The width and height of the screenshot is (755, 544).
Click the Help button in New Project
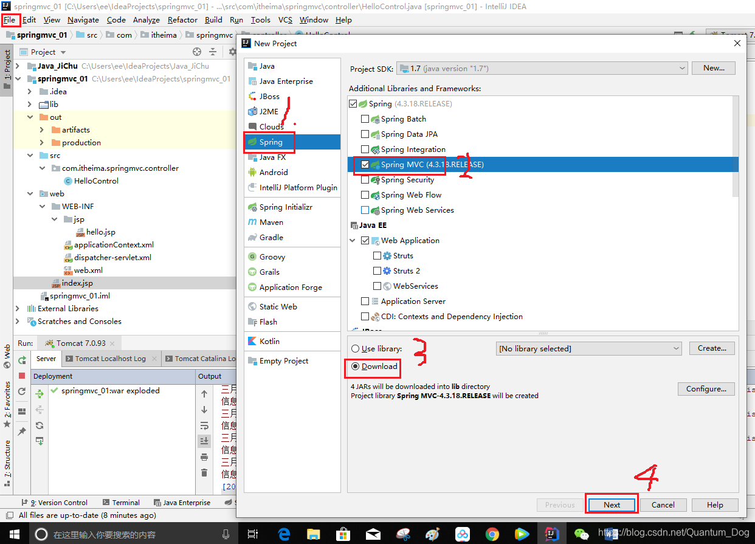pyautogui.click(x=715, y=504)
